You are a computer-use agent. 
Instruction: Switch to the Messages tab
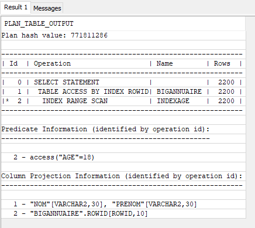47,8
